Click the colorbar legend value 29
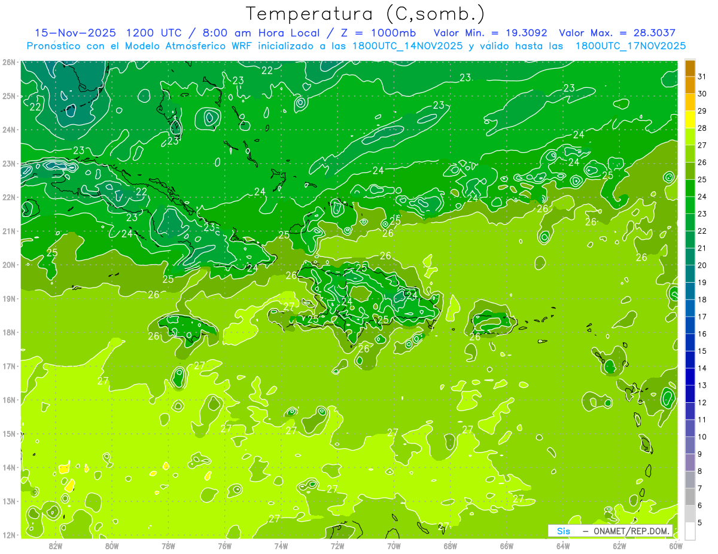718x554 pixels. 702,111
